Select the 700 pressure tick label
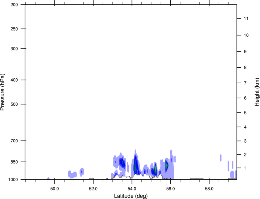The height and width of the screenshot is (199, 260). tap(14, 141)
